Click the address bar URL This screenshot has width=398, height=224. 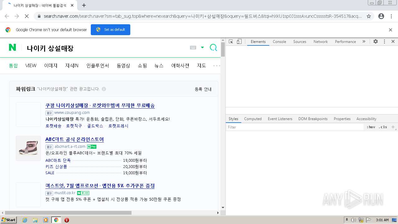(x=202, y=16)
